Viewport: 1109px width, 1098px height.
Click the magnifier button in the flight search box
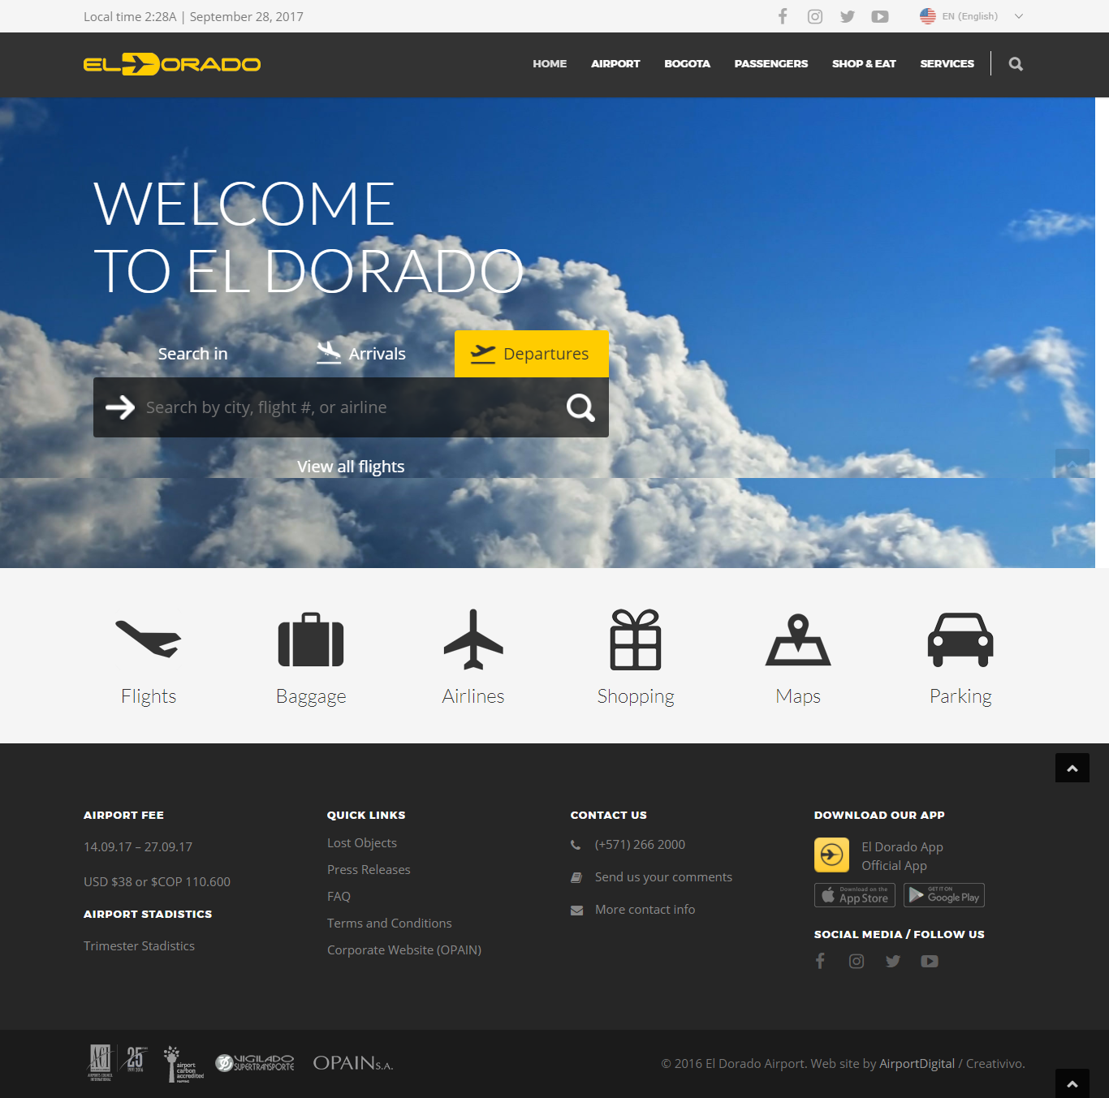580,407
